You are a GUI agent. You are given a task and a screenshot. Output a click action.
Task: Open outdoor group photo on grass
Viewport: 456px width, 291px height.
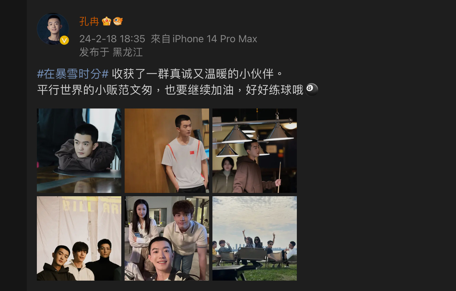[255, 238]
